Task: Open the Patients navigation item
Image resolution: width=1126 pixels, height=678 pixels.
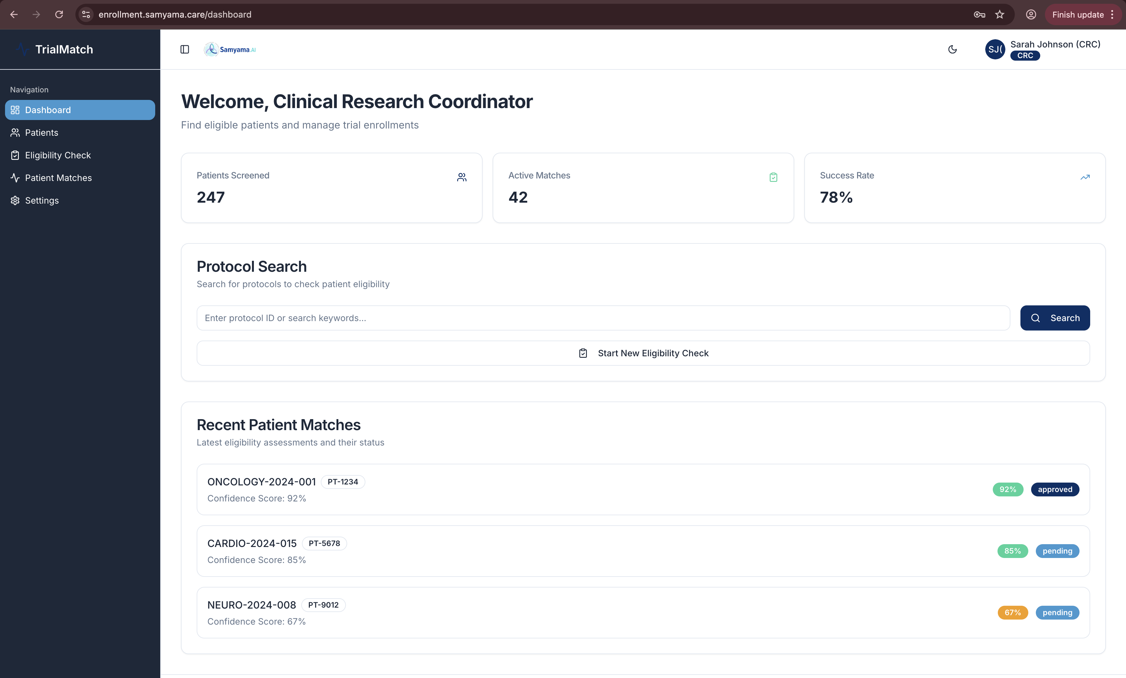Action: [41, 133]
